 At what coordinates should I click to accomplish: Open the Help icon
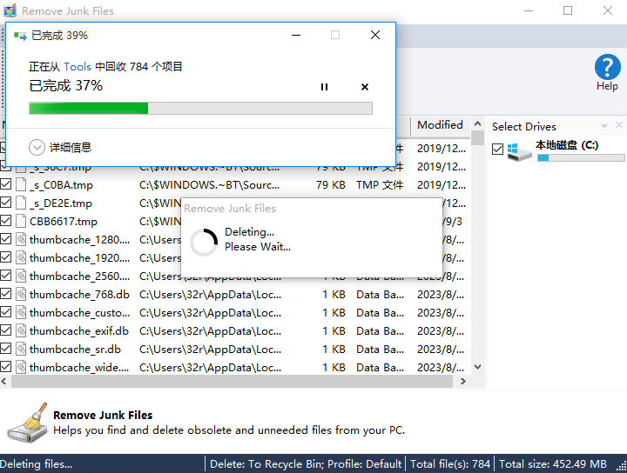point(607,73)
